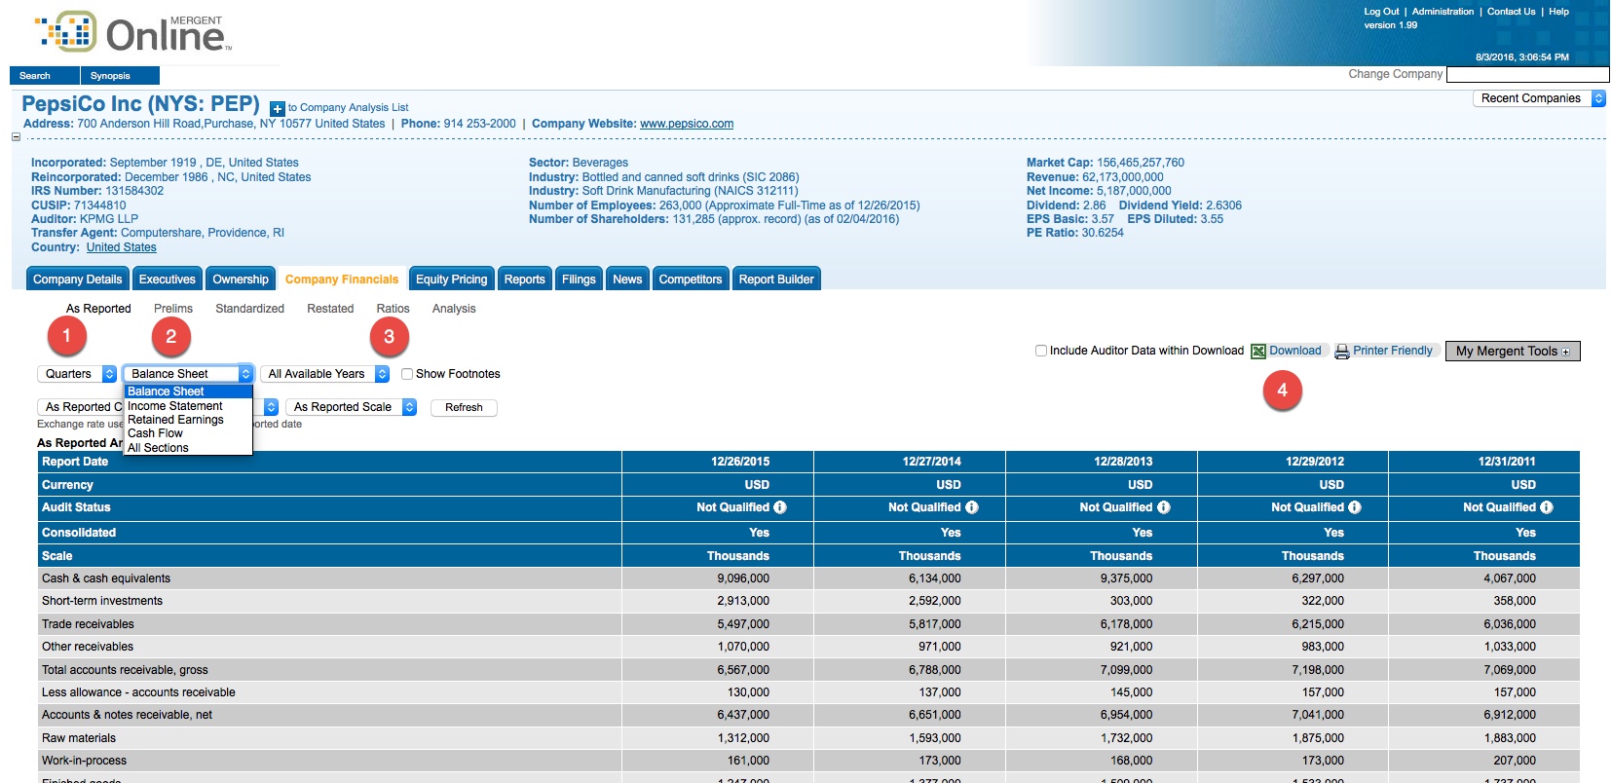The width and height of the screenshot is (1612, 783).
Task: Click the to Company Analysis List link
Action: pyautogui.click(x=349, y=108)
